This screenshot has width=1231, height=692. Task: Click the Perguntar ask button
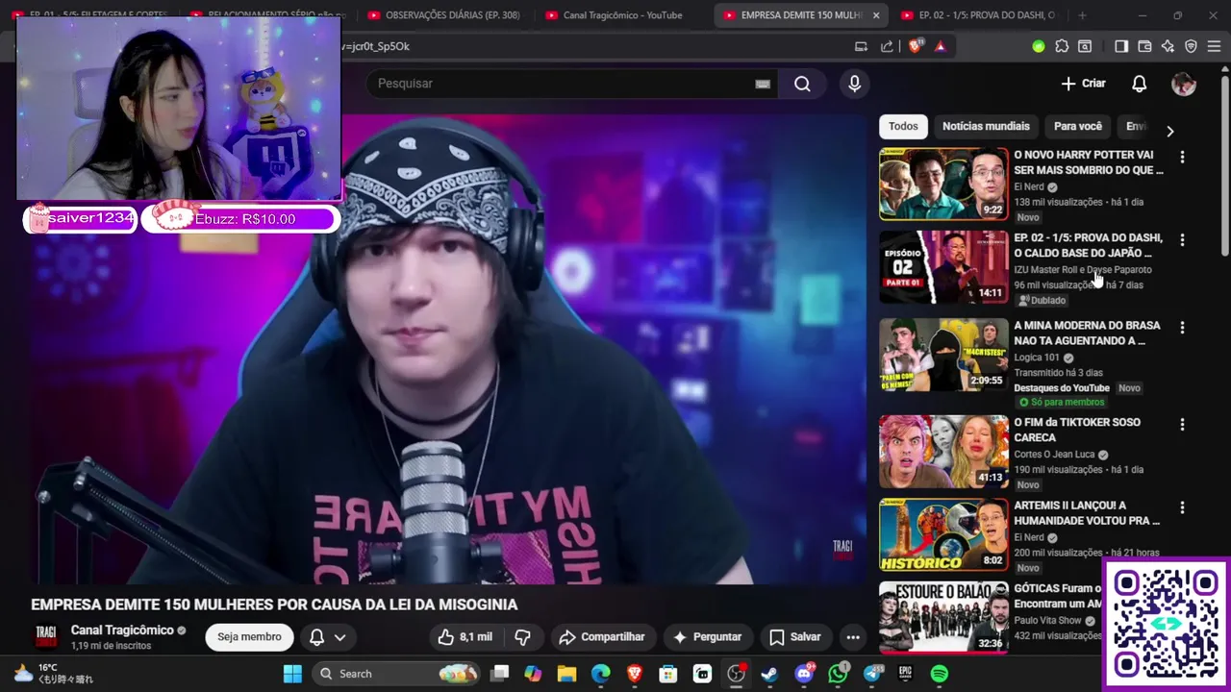[x=708, y=636]
